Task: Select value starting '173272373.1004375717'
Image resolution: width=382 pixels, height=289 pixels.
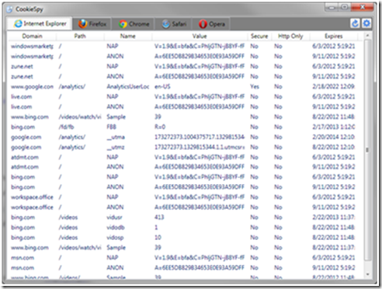Action: (200, 137)
